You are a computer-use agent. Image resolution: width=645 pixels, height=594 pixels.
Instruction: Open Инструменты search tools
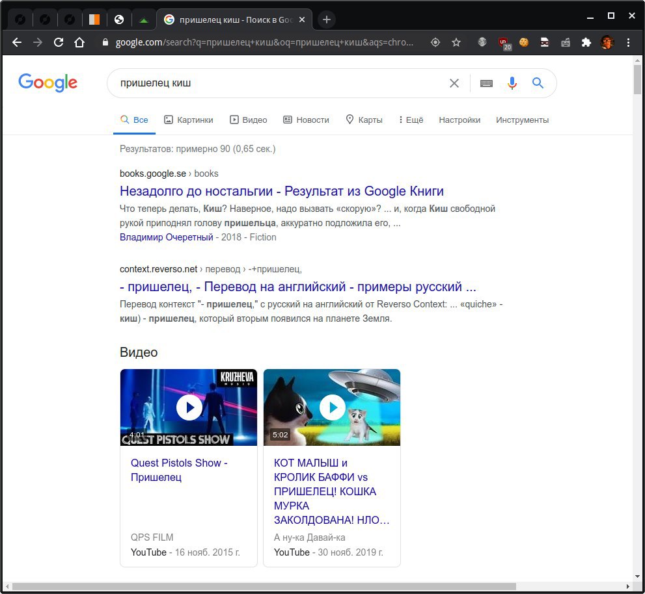click(x=522, y=120)
